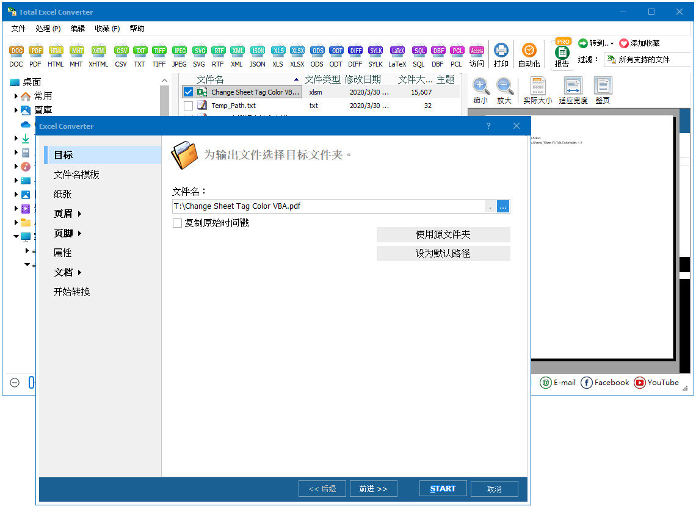Uncheck Change Sheet Tag Color file
Screen dimensions: 696x509
point(187,92)
